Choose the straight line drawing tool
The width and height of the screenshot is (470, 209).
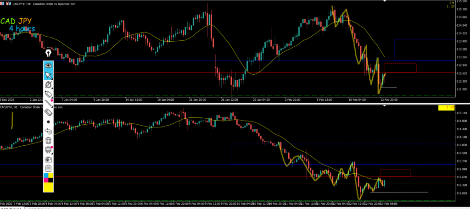coord(48,103)
